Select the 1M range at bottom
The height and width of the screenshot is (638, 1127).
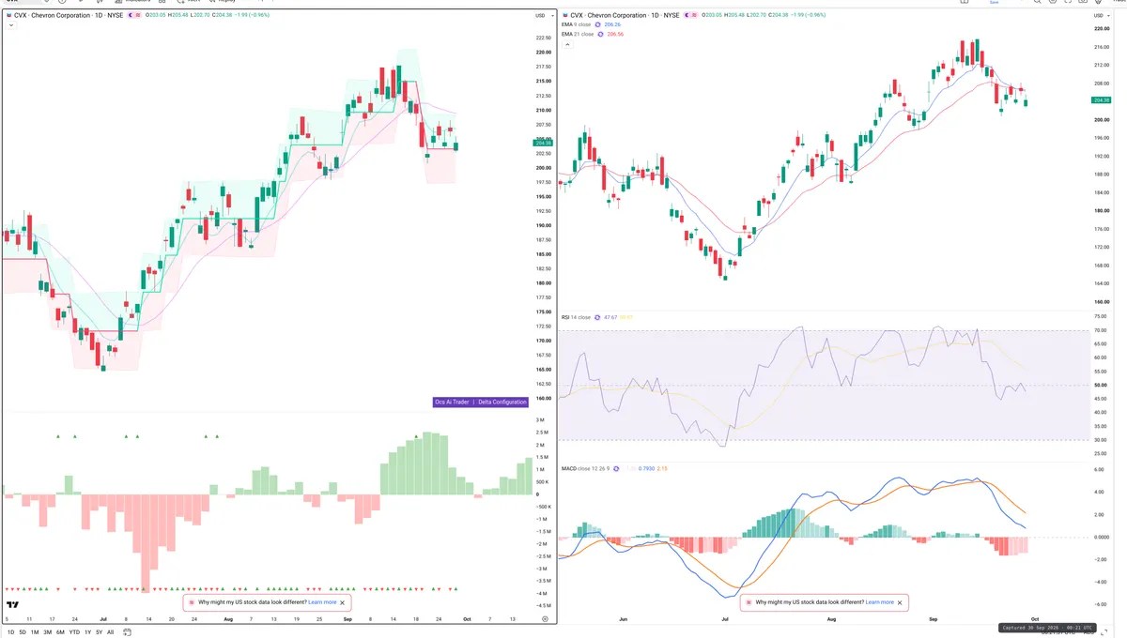(x=34, y=632)
